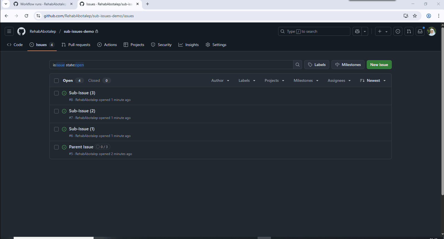
Task: Open a new browser tab with plus
Action: (x=148, y=4)
